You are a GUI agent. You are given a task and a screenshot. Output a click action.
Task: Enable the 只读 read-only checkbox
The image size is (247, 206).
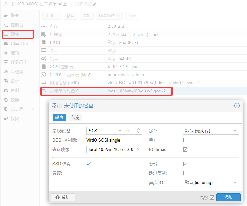[x=89, y=173]
